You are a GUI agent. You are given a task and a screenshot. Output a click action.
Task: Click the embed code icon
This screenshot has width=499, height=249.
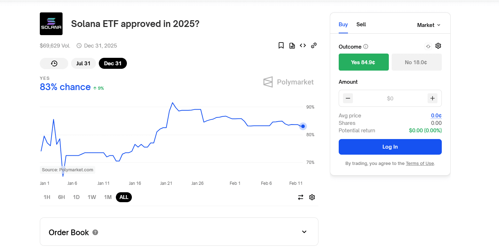[303, 45]
